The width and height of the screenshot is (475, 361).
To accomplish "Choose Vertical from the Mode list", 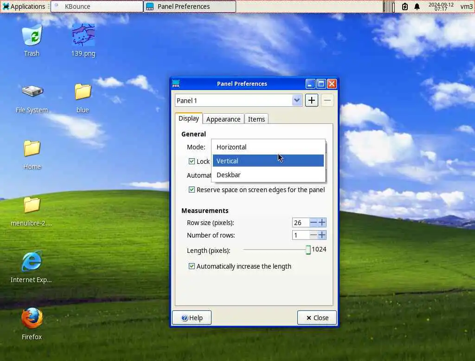I will click(268, 161).
